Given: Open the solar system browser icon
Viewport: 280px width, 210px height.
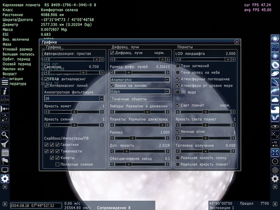Looking at the screenshot, I should (x=5, y=109).
